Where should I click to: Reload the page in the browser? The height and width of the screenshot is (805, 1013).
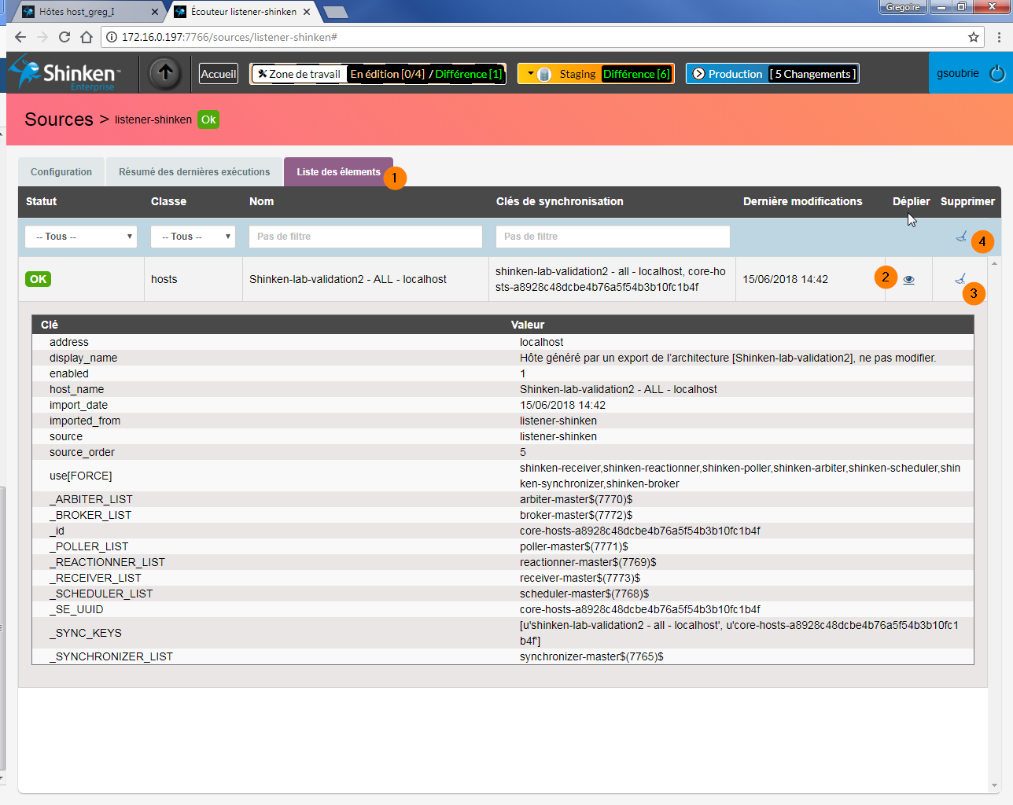click(64, 37)
